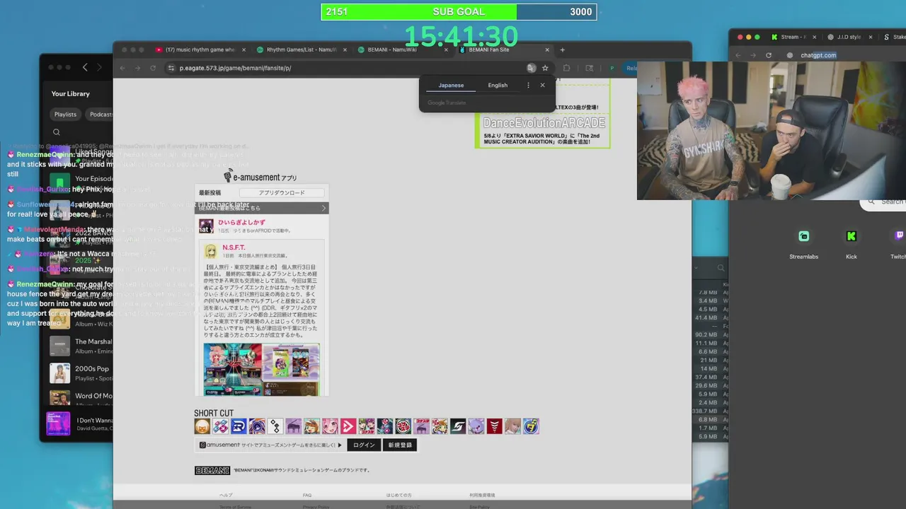Open the DanceEvolution ARCADE banner
Image resolution: width=906 pixels, height=509 pixels.
pyautogui.click(x=543, y=131)
